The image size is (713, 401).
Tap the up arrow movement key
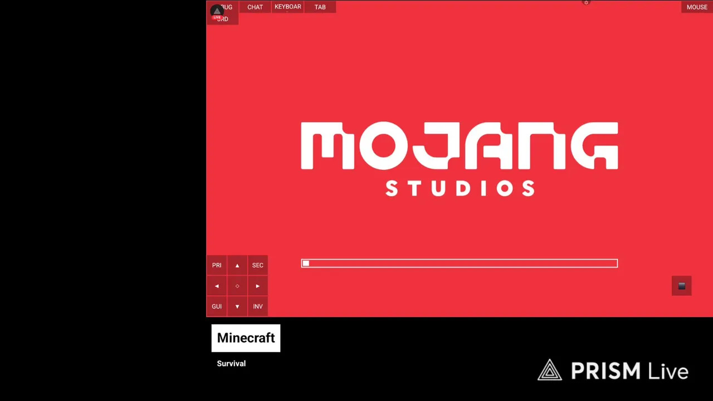tap(237, 265)
